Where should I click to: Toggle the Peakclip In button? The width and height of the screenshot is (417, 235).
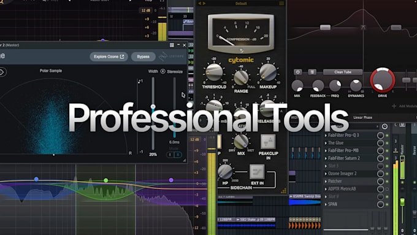268,142
